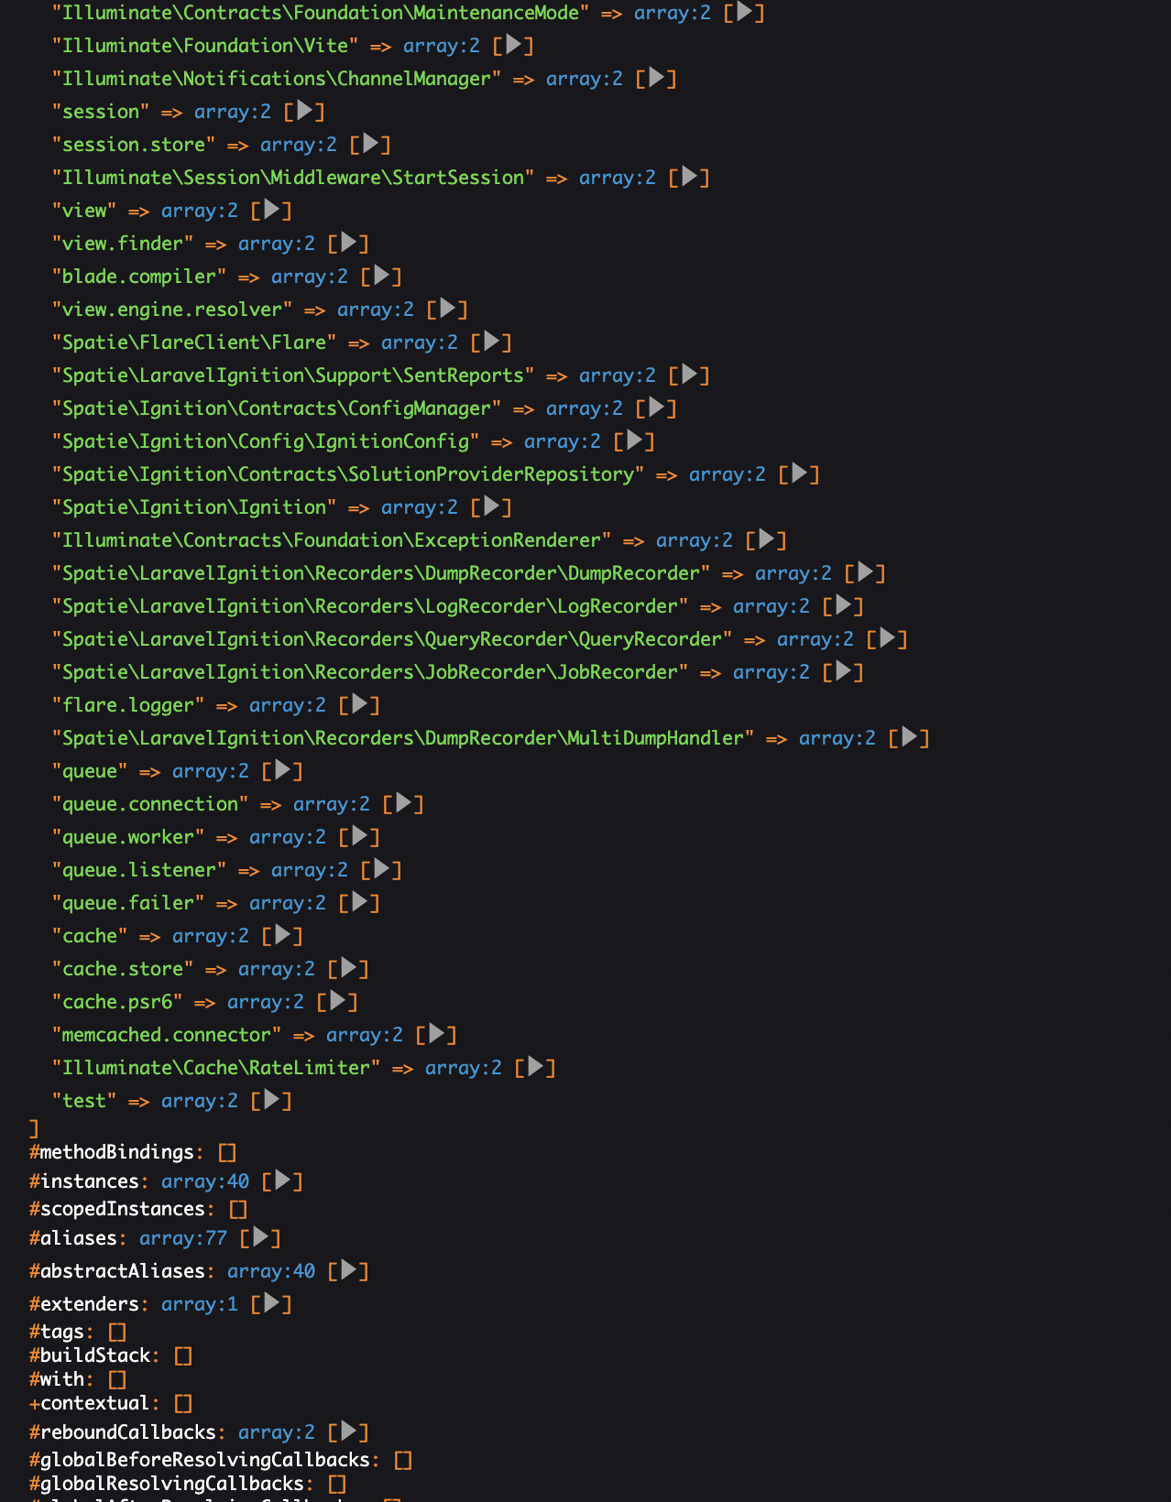
Task: Expand the Contracts\ConfigManager array
Action: point(657,408)
